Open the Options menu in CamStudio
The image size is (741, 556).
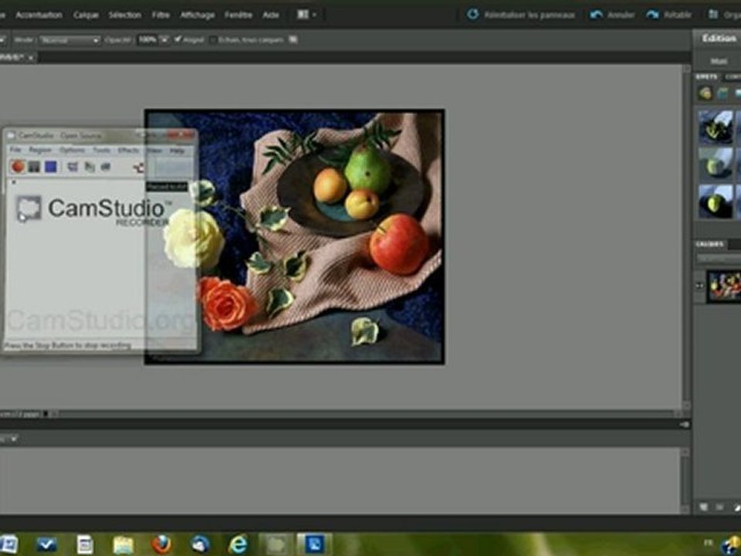point(72,151)
